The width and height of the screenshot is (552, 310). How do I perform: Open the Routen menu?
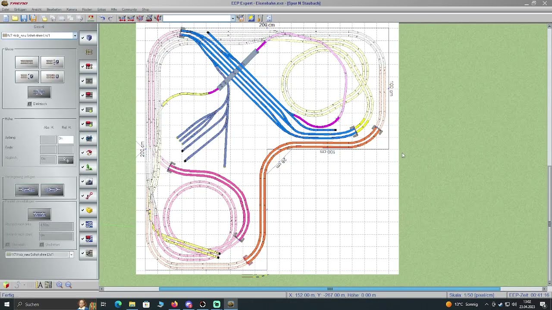tap(87, 9)
